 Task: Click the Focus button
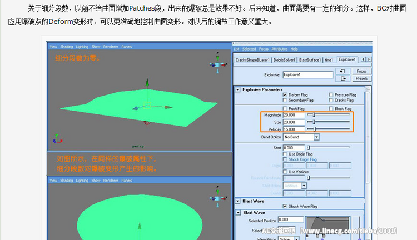361,71
